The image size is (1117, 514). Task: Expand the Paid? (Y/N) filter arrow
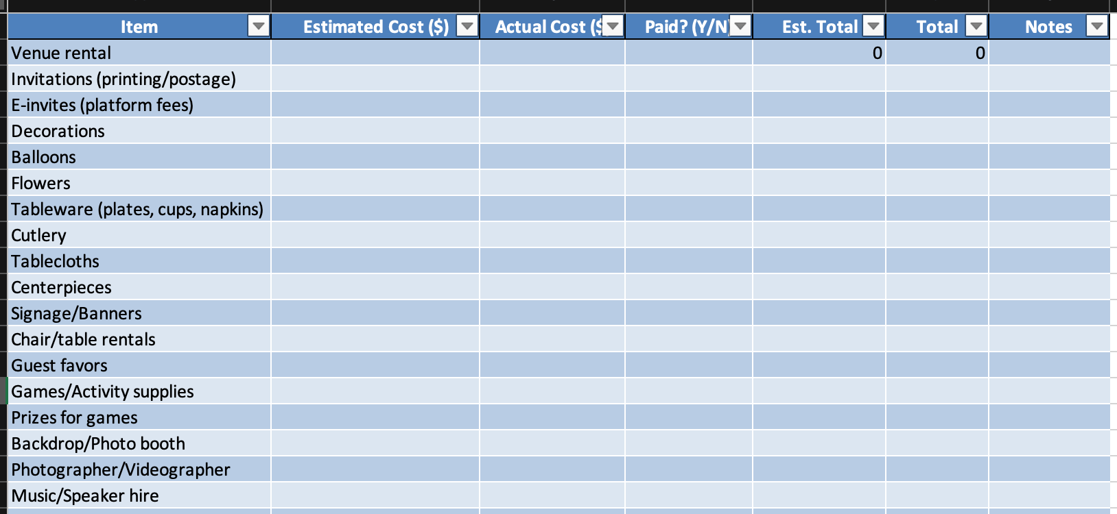[x=740, y=27]
